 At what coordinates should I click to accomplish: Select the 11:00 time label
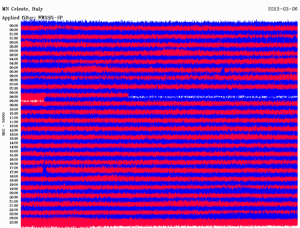14,118
